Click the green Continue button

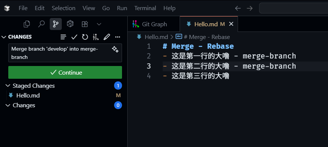(x=65, y=72)
